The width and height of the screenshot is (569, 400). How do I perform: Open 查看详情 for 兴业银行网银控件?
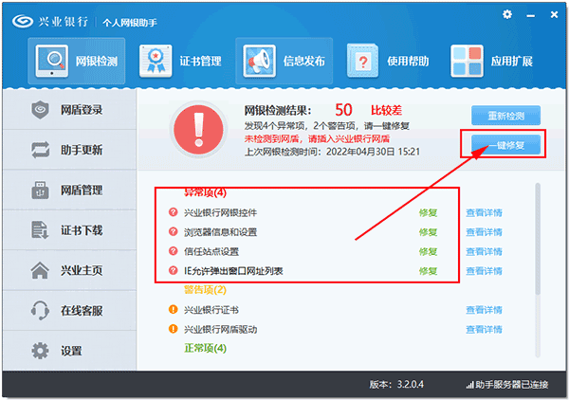(484, 212)
